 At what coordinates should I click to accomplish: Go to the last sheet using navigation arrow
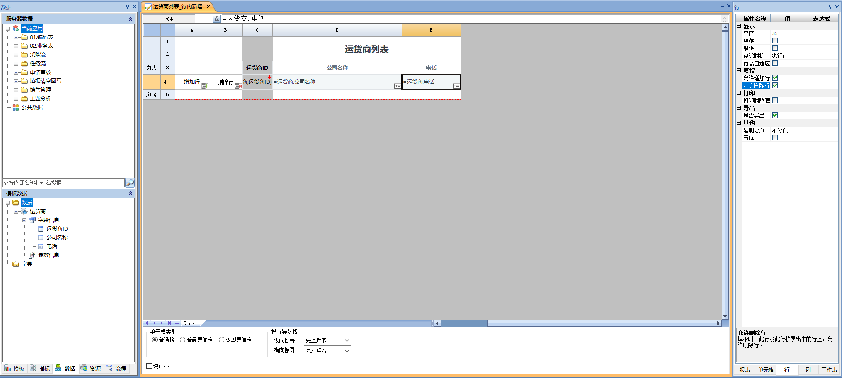tap(170, 323)
